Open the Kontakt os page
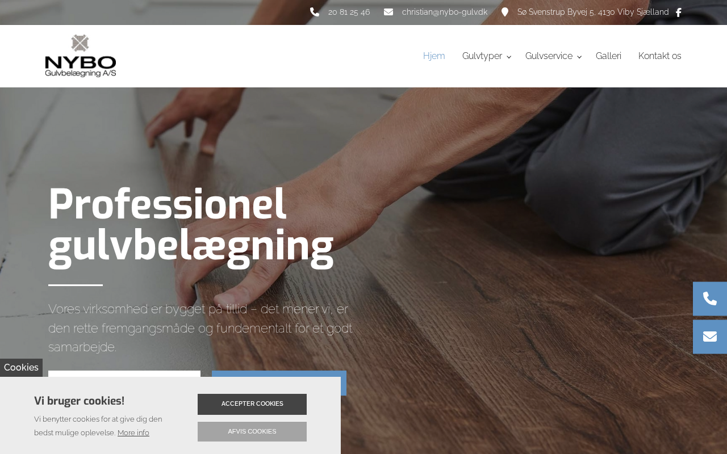This screenshot has width=727, height=454. click(x=660, y=56)
